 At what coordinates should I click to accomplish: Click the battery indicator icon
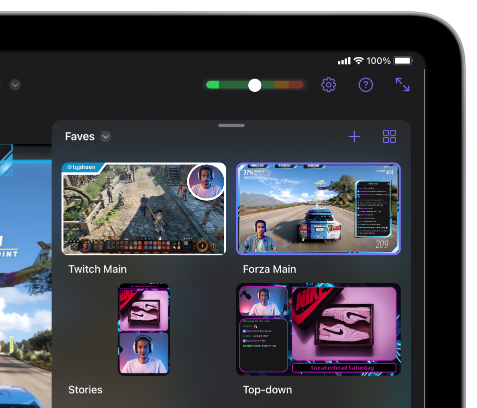tap(403, 60)
